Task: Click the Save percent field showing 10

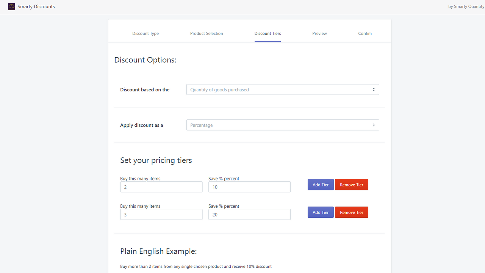Action: coord(249,187)
